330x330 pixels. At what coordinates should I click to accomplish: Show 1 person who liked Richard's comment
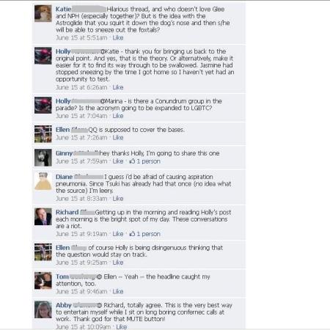[148, 234]
